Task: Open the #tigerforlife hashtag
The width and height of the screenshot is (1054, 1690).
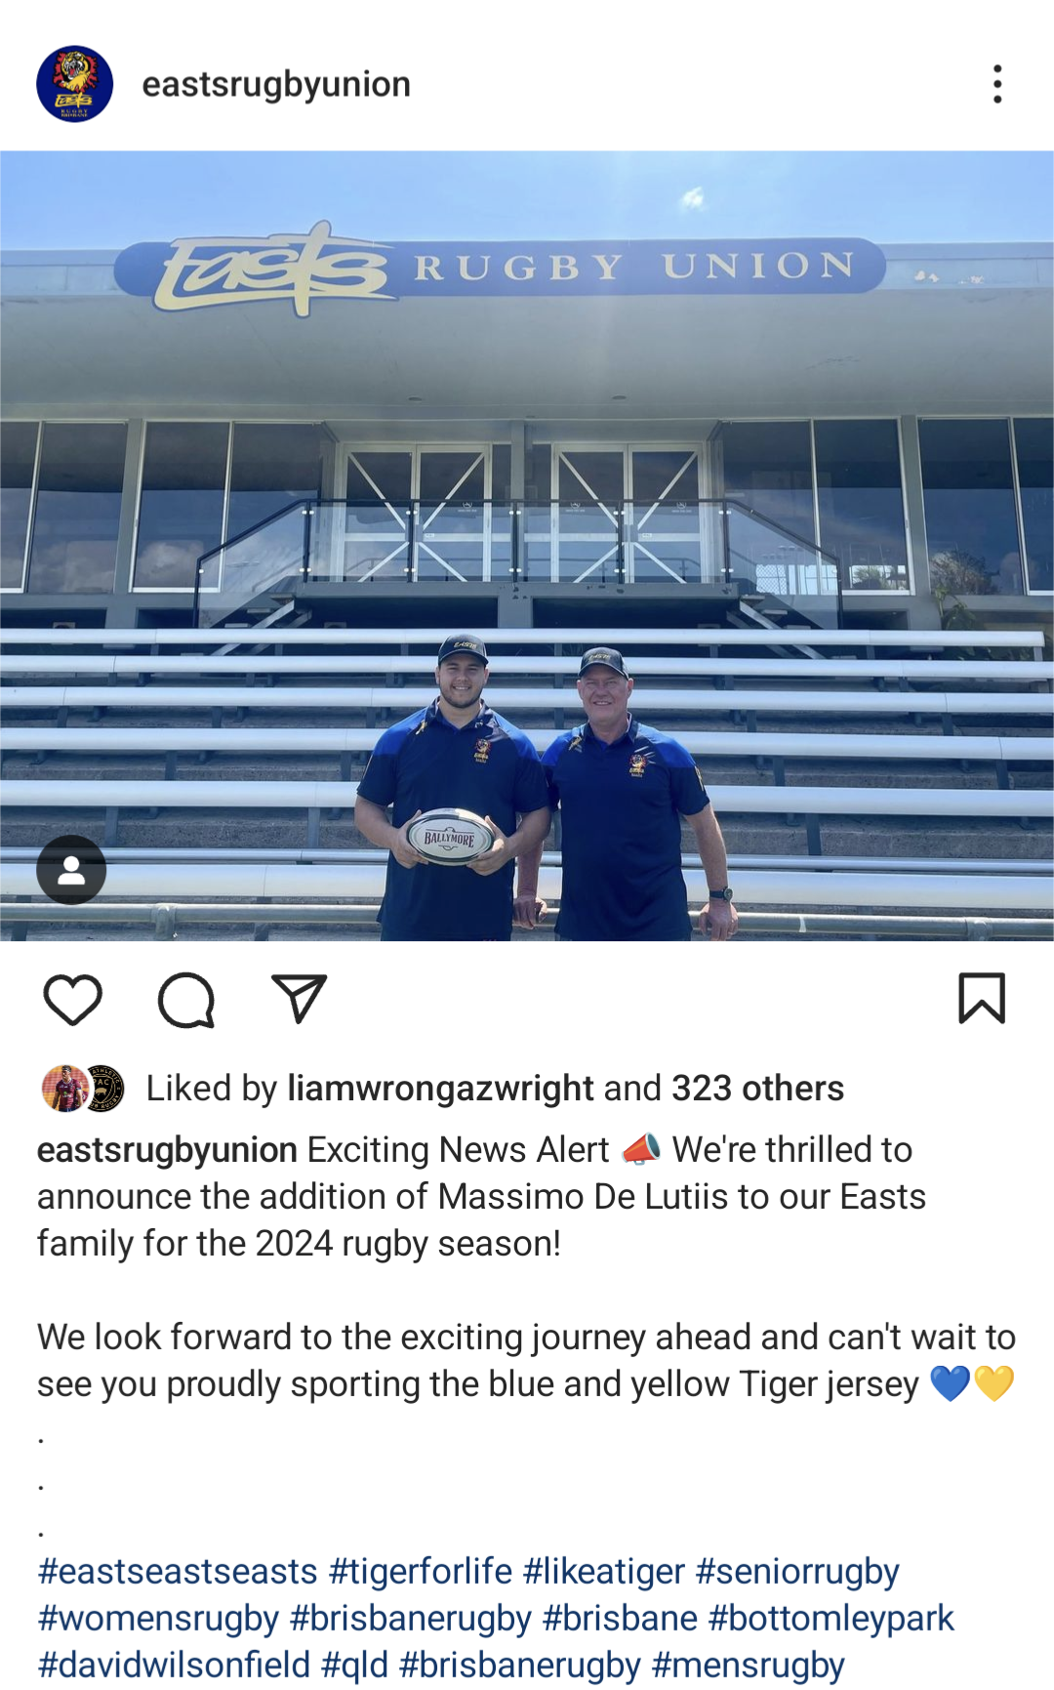Action: click(x=421, y=1572)
